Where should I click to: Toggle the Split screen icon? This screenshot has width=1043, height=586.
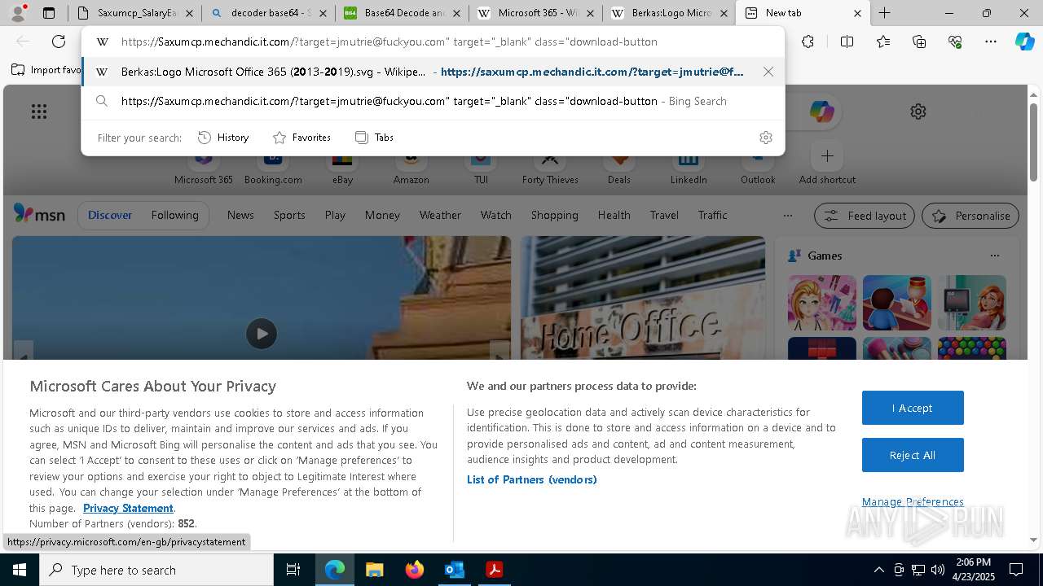pyautogui.click(x=847, y=42)
